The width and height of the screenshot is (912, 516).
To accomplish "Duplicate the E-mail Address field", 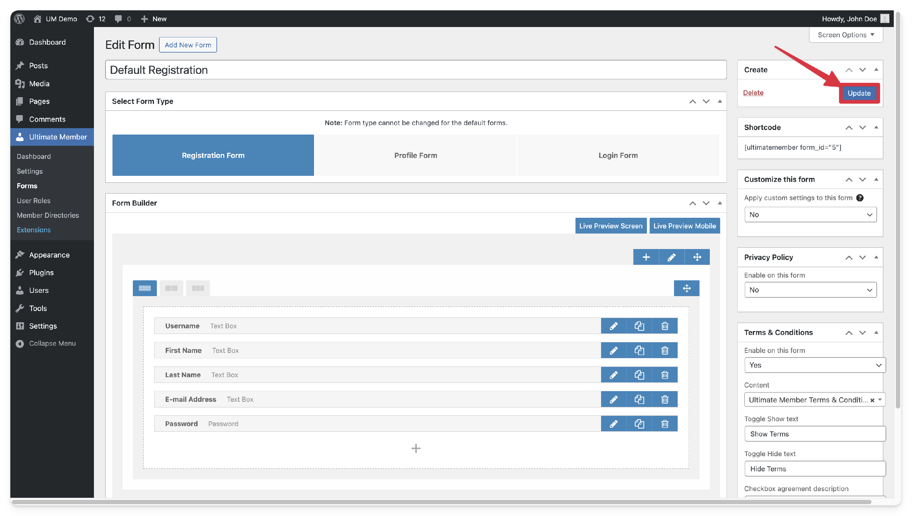I will pyautogui.click(x=639, y=399).
